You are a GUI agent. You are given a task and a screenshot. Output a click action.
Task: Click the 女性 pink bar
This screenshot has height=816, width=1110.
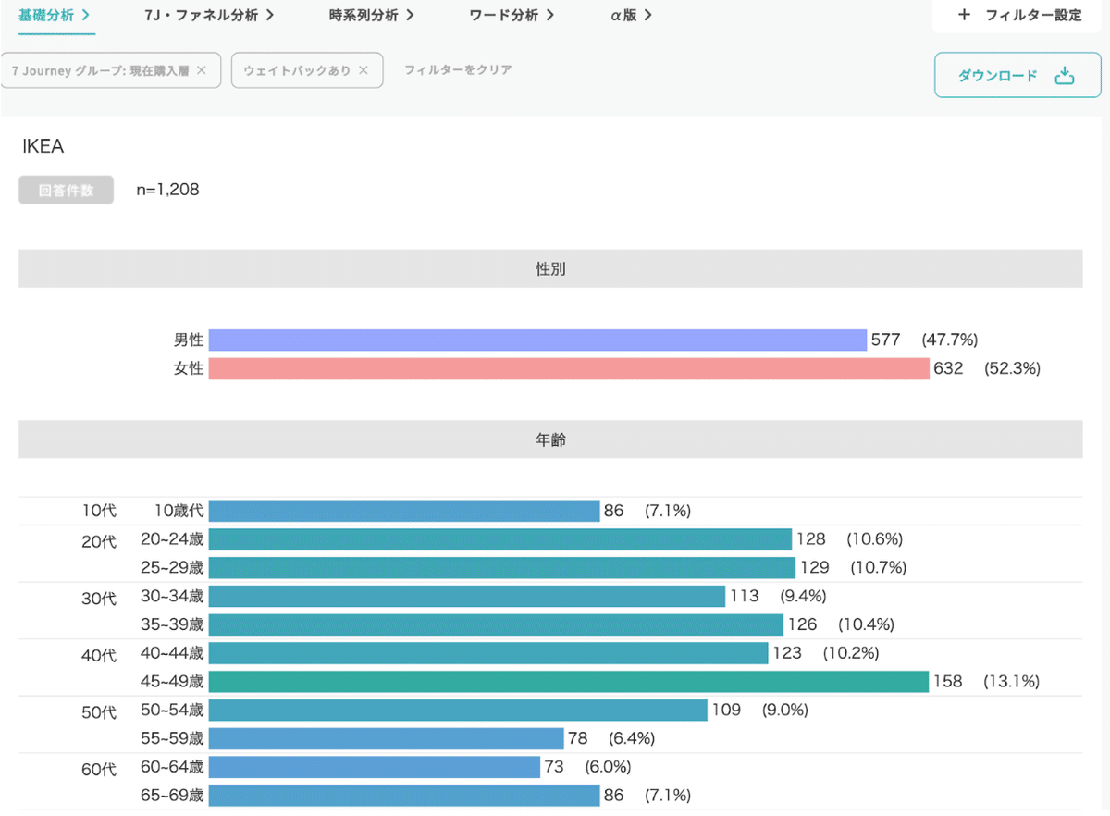(569, 368)
